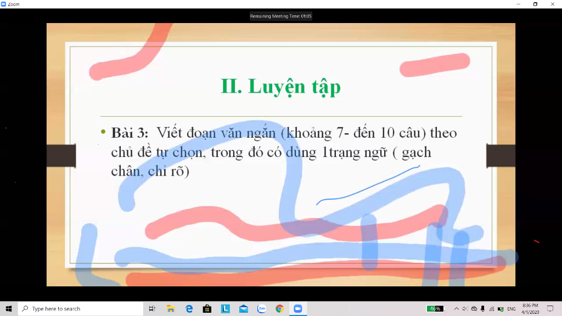Click the 'II. Luyện tập' slide heading
This screenshot has height=316, width=562.
[x=280, y=87]
